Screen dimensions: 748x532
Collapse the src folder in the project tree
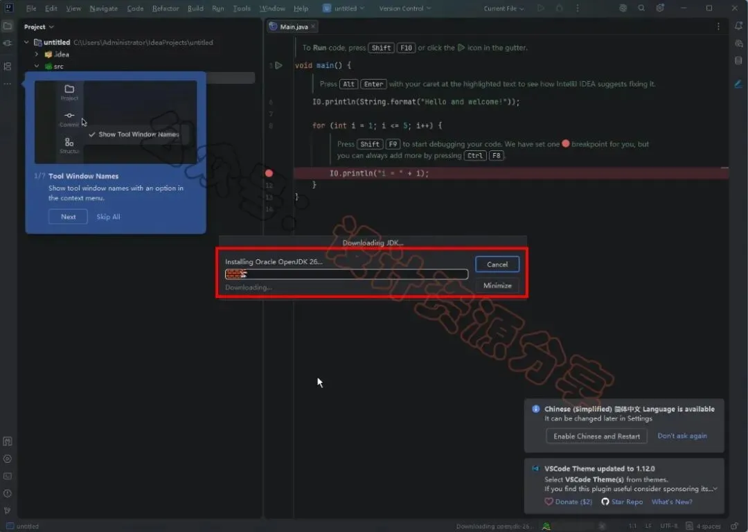point(37,66)
